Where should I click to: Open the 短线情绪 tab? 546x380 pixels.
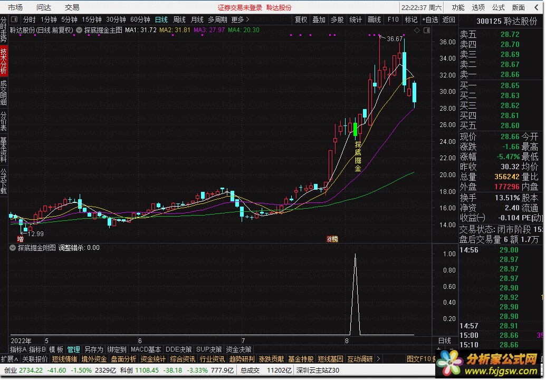tap(64, 359)
